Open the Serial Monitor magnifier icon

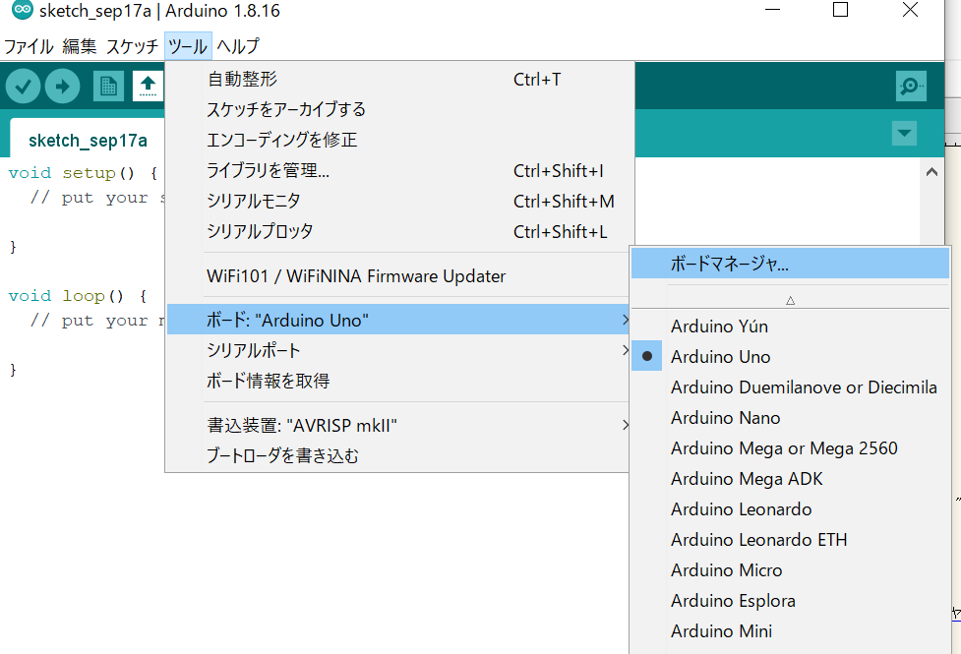point(911,87)
